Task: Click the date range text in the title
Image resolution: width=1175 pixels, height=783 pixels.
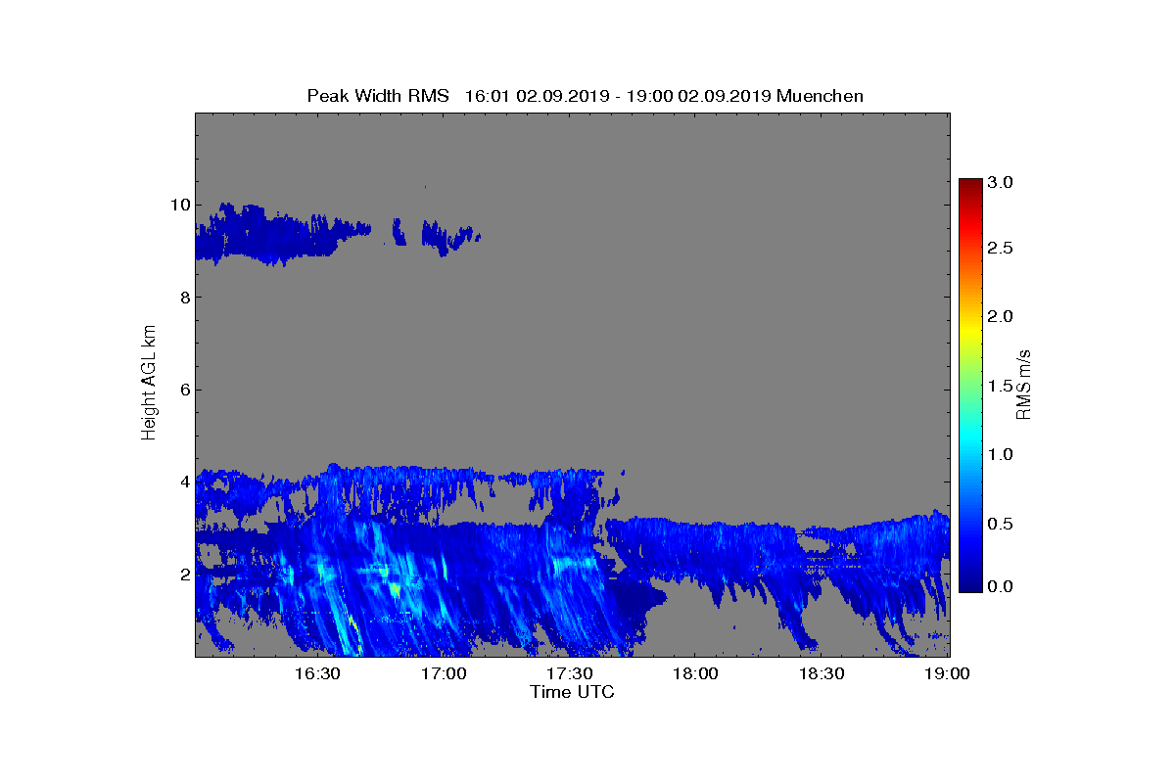Action: (619, 95)
